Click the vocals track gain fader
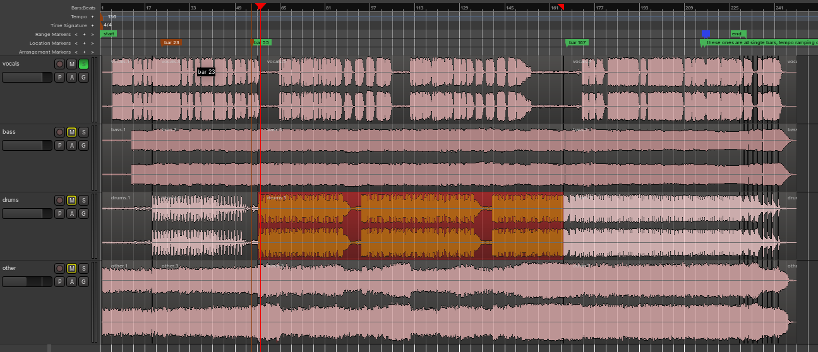818x352 pixels. point(27,77)
